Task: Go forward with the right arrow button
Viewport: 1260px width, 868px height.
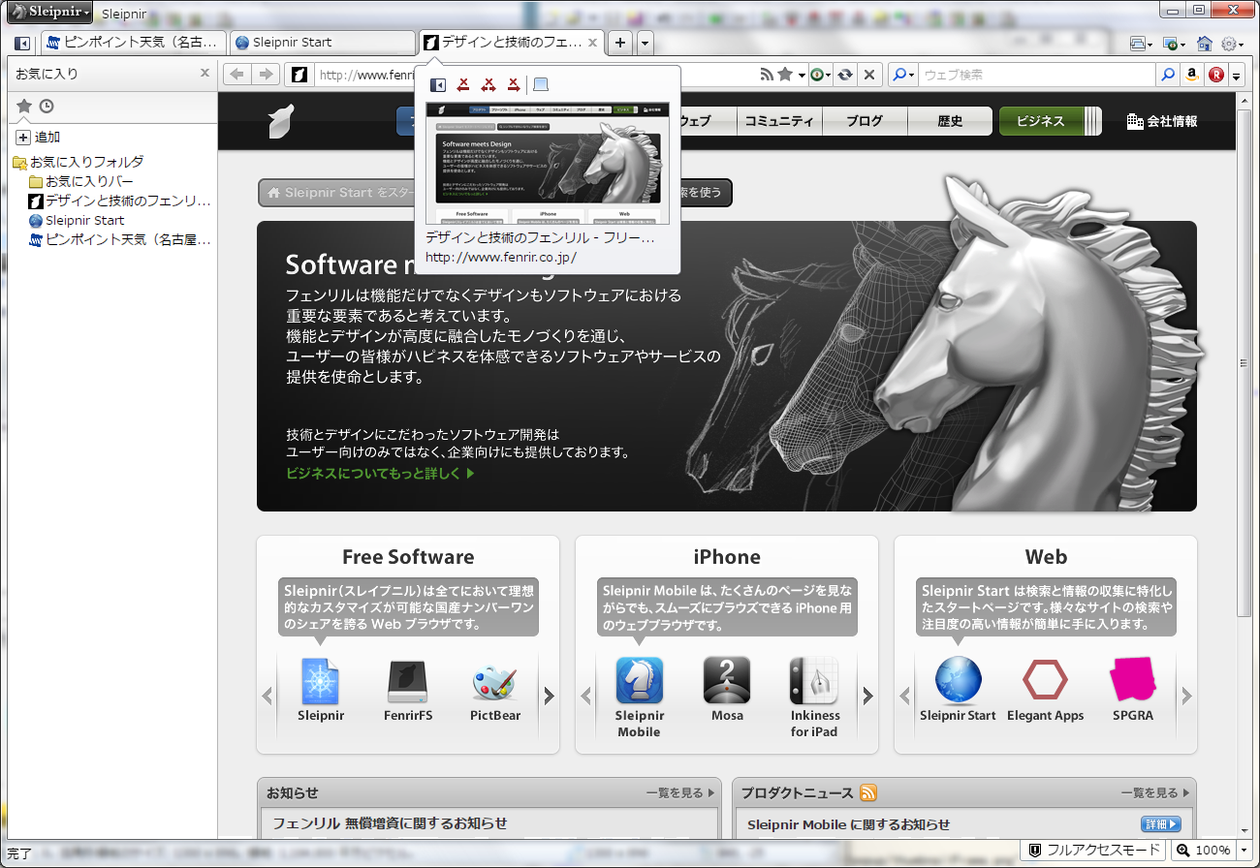Action: pos(267,75)
